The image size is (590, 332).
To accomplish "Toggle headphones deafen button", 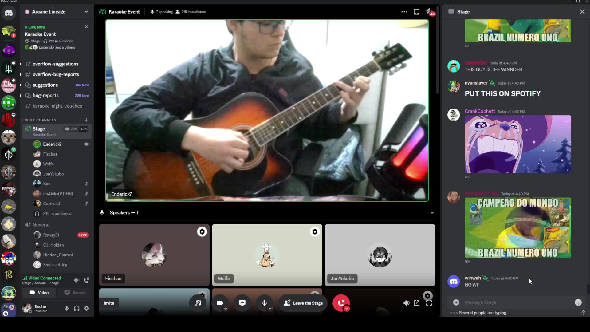I will [x=77, y=308].
